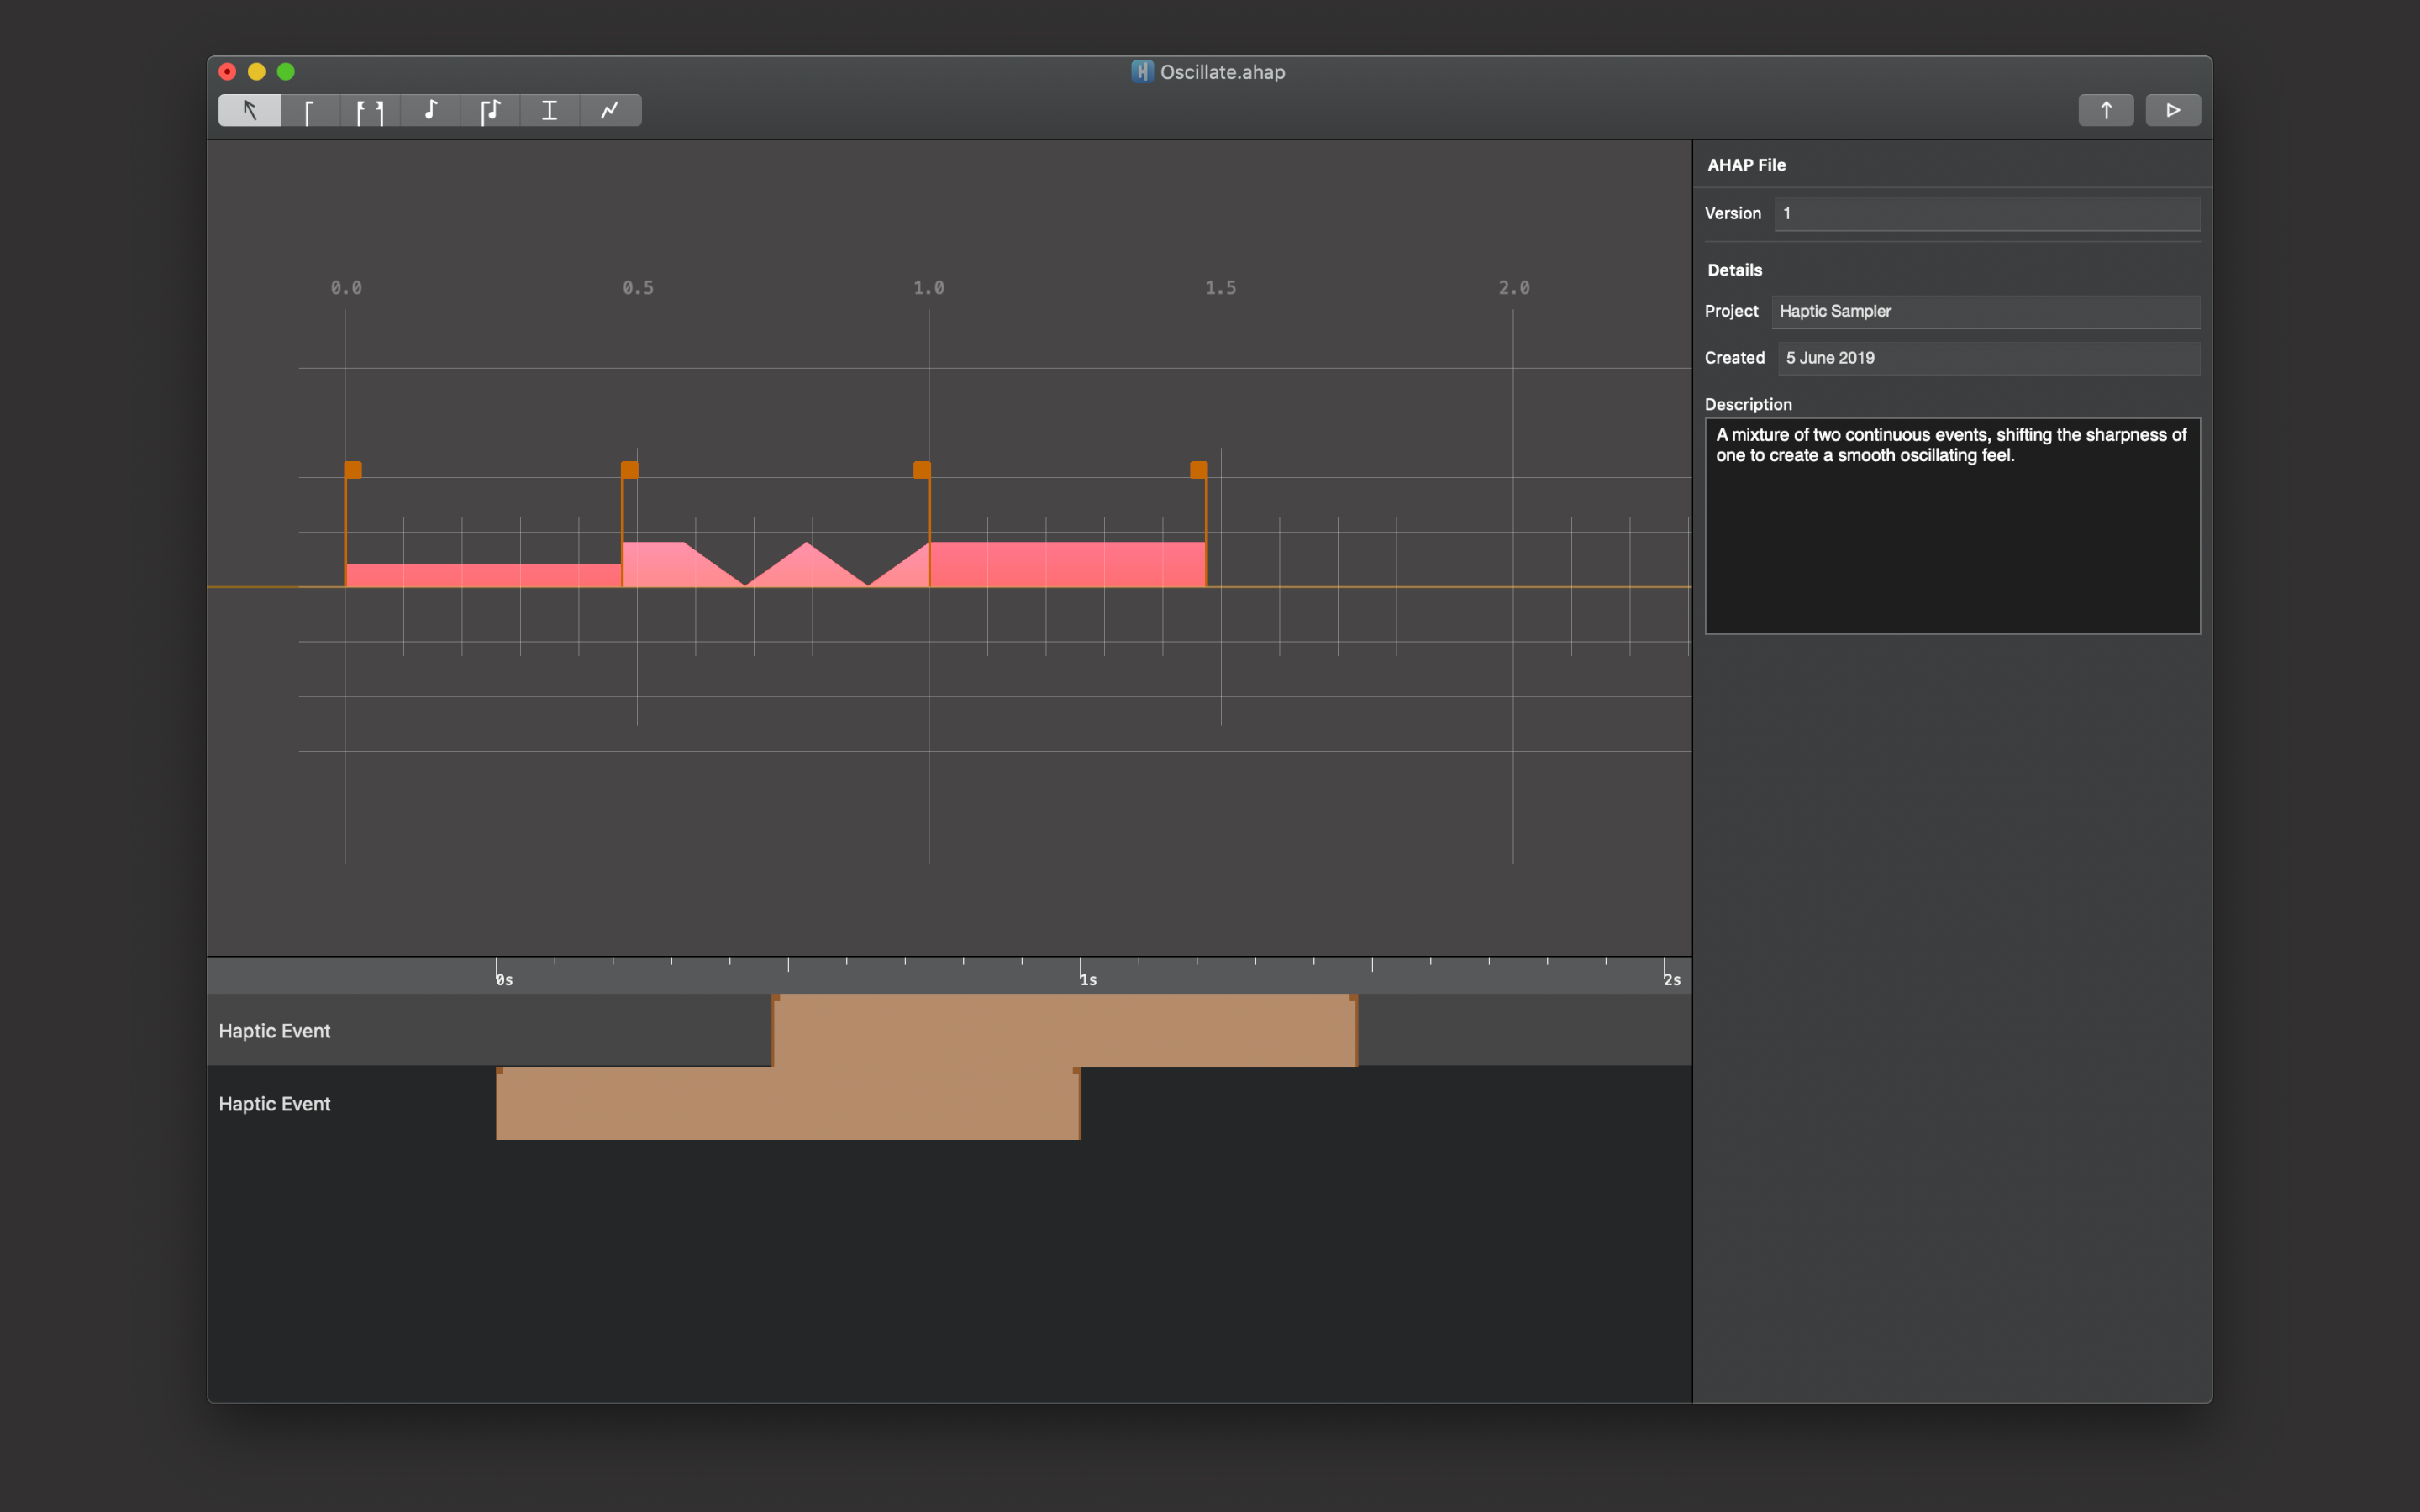Viewport: 2420px width, 1512px height.
Task: Click the orange event handle at 1.0
Action: pos(922,470)
